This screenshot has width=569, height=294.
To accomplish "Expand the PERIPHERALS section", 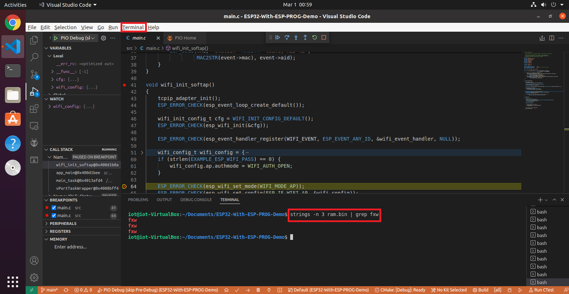I will tap(46, 224).
